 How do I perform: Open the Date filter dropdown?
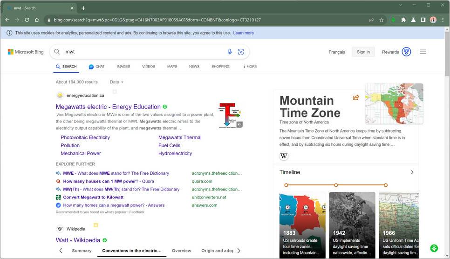pyautogui.click(x=116, y=82)
